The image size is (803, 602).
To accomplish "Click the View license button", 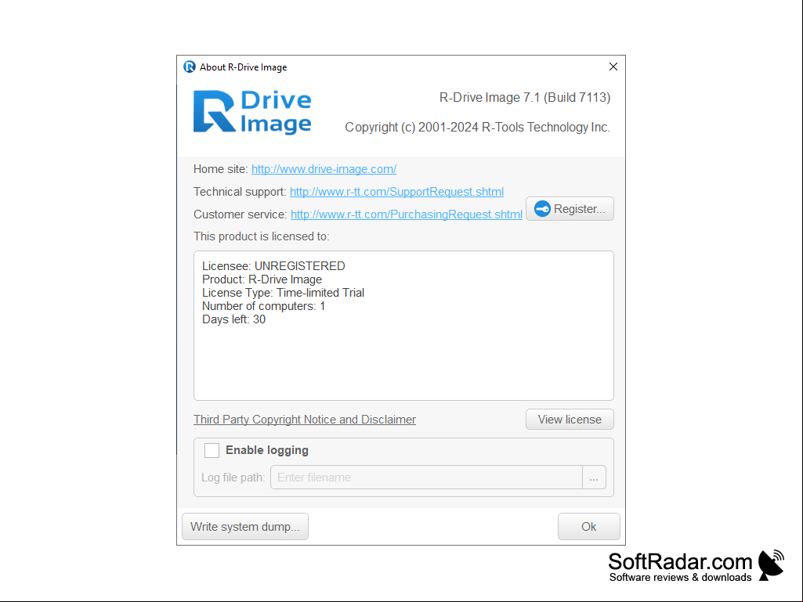I will click(x=570, y=420).
